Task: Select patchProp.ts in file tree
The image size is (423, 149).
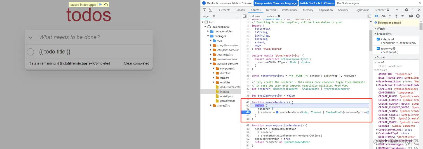Action: pos(227,101)
